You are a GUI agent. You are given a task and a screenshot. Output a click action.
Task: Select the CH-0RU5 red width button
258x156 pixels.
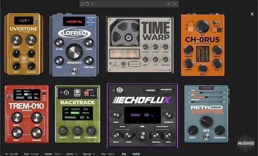pos(214,30)
